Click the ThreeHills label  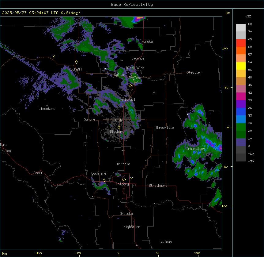coord(164,128)
